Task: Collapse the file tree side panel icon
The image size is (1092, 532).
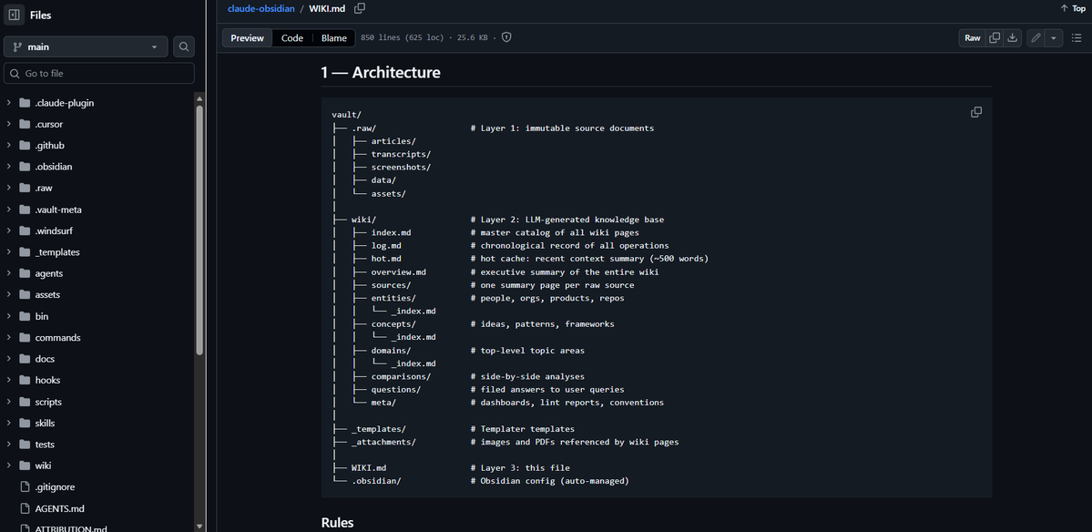Action: pos(14,15)
